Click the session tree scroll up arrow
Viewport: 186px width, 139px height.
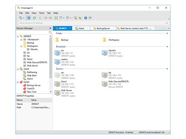tap(50, 36)
